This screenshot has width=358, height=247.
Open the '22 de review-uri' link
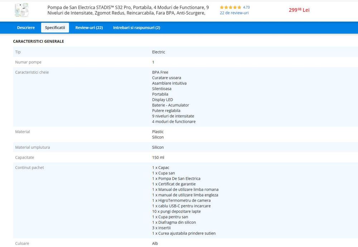[x=234, y=13]
